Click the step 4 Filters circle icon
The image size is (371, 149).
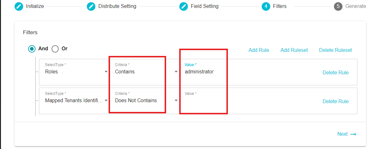(266, 6)
